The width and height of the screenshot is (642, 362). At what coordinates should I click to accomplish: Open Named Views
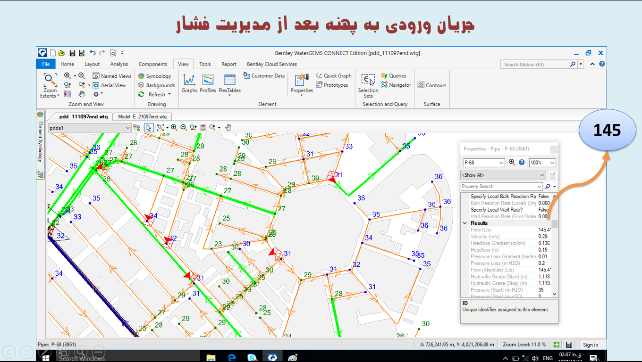[x=112, y=76]
